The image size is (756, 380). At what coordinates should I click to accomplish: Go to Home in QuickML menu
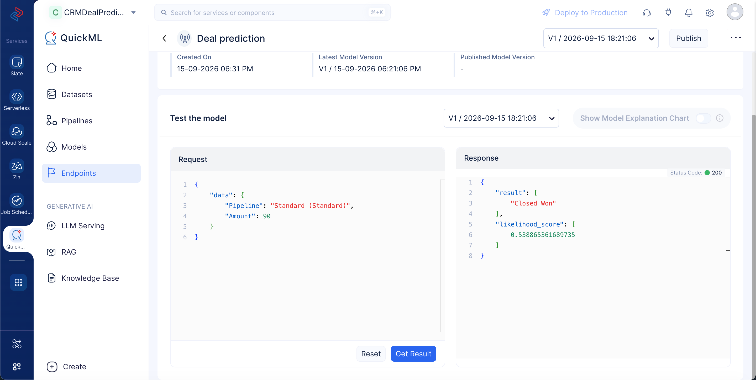pyautogui.click(x=91, y=68)
